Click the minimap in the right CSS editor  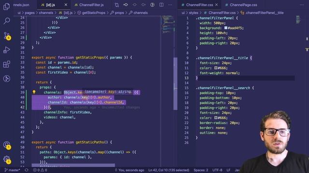click(x=298, y=20)
